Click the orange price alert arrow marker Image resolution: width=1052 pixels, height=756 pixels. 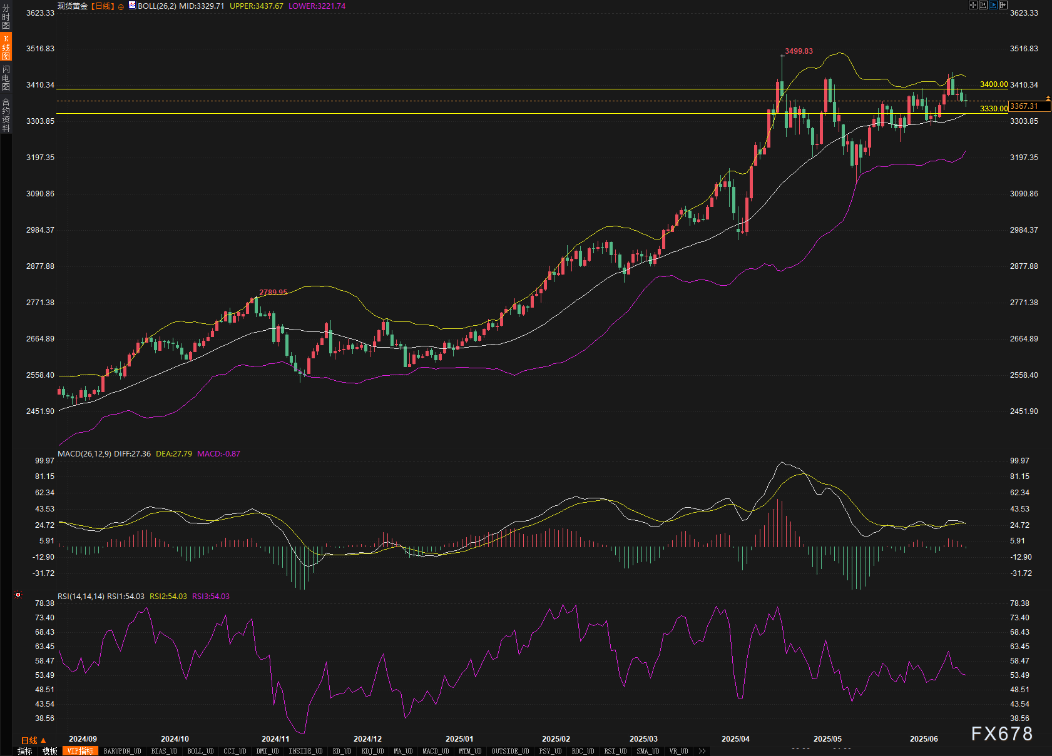(x=1048, y=99)
